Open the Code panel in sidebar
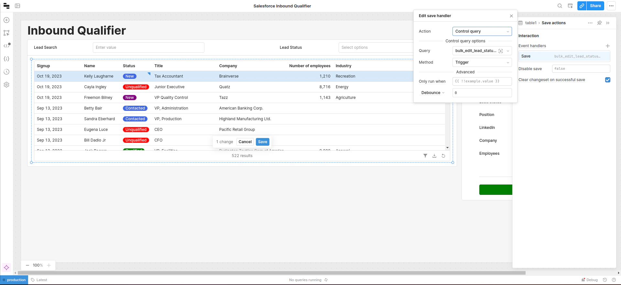621x285 pixels. click(x=6, y=46)
